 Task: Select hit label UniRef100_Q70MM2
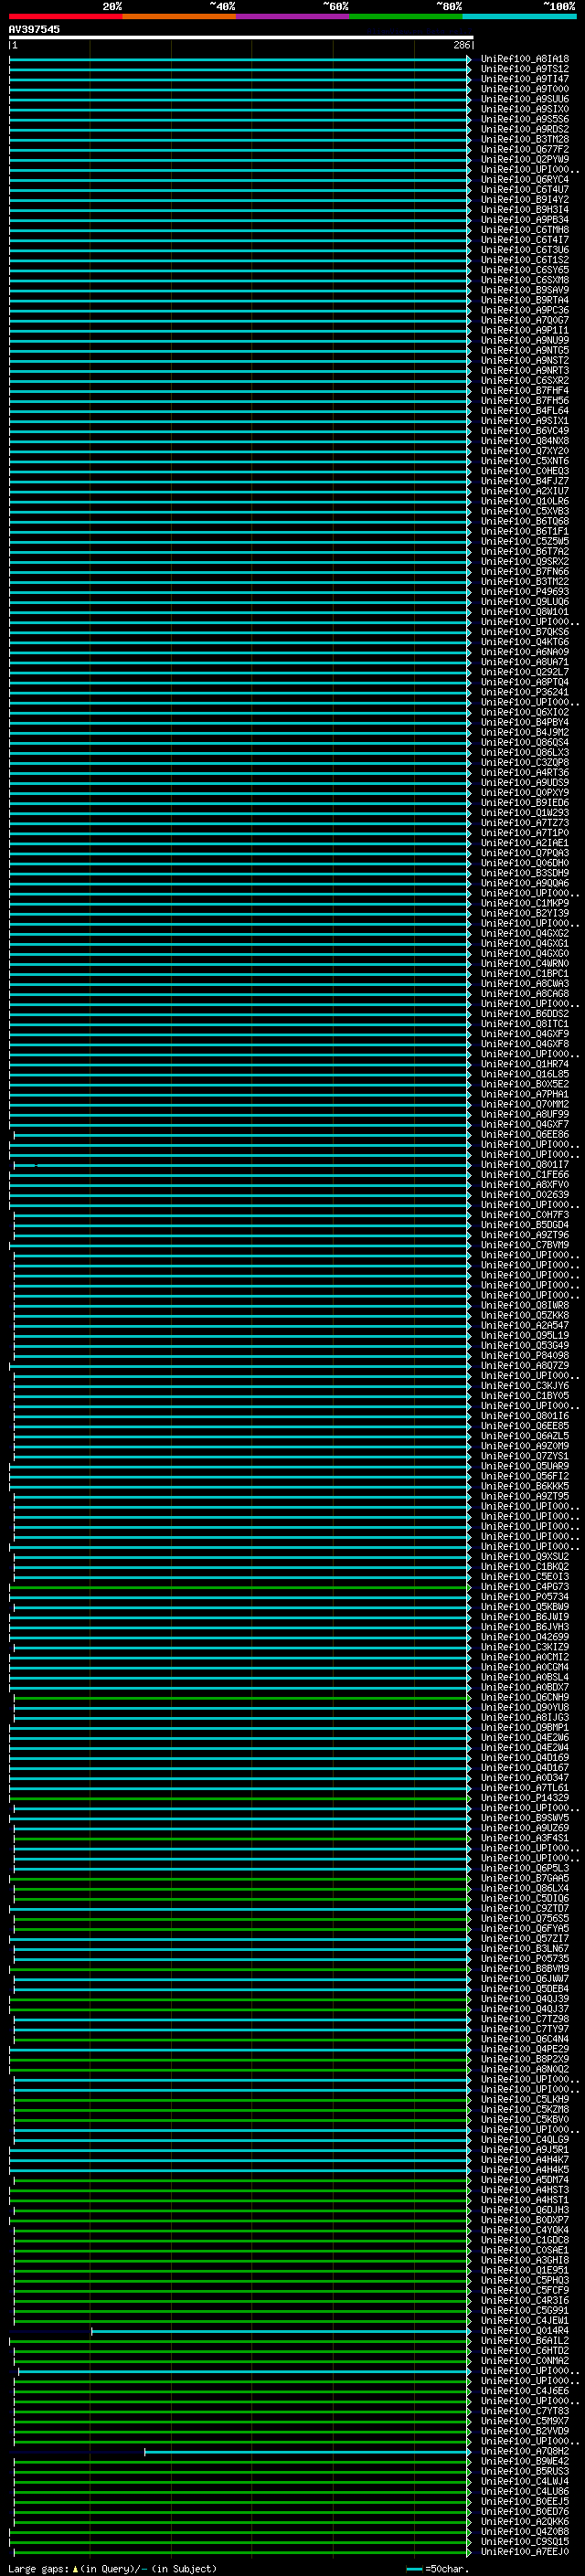tap(525, 1104)
